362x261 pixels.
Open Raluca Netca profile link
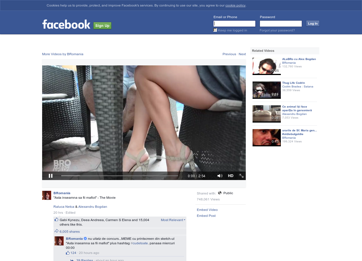(x=64, y=207)
